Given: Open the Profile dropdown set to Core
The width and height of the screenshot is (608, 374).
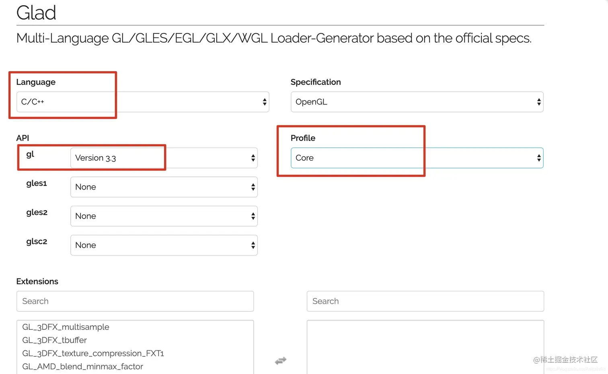Looking at the screenshot, I should (x=417, y=158).
